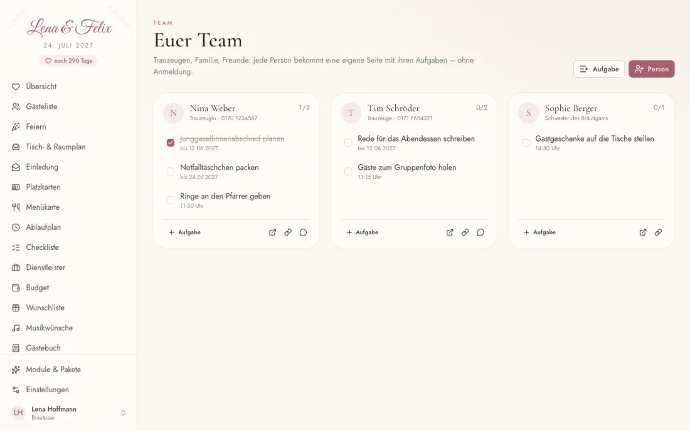Click the Tim Schröder avatar circle
690x431 pixels.
click(x=351, y=113)
